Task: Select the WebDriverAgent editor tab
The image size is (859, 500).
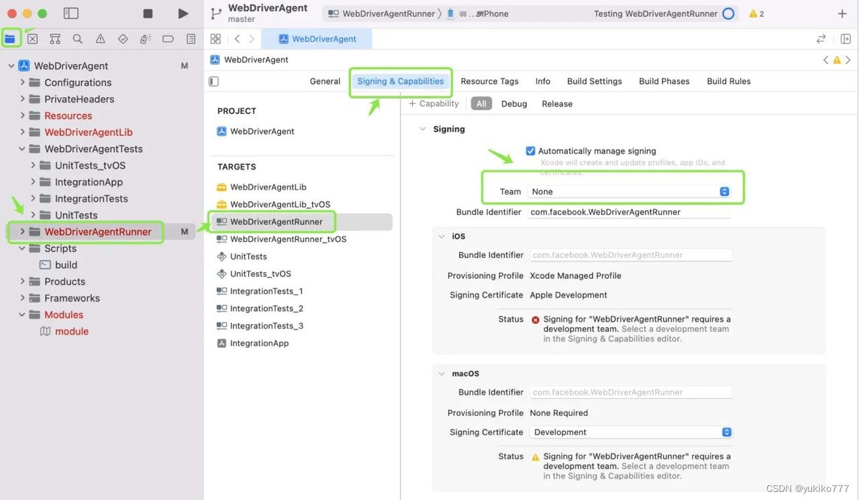Action: 317,39
